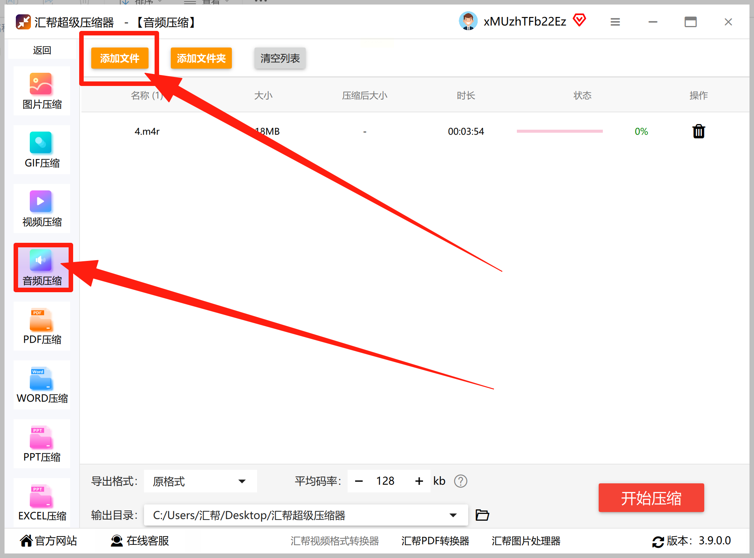
Task: Open the PDF压缩 tool
Action: pyautogui.click(x=42, y=327)
